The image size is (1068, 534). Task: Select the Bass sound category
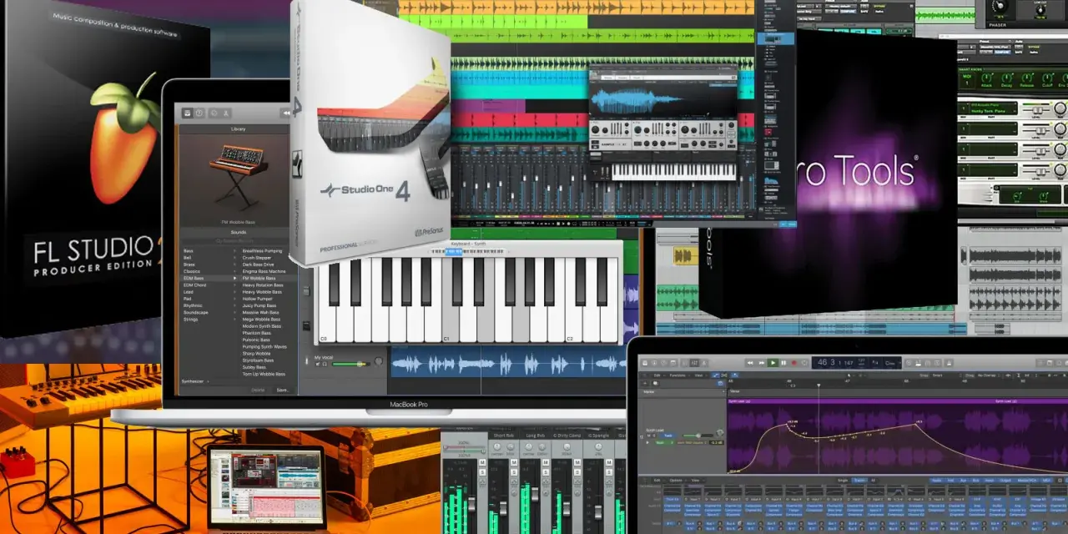click(x=189, y=250)
